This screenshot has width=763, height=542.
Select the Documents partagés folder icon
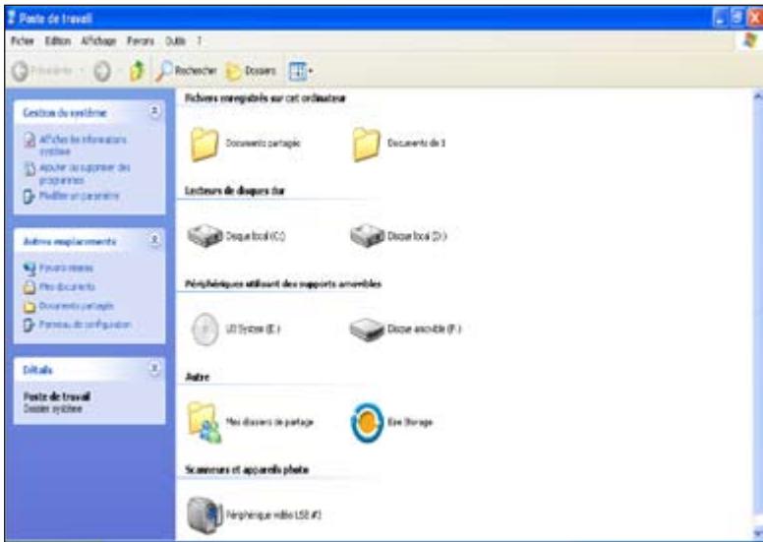205,145
